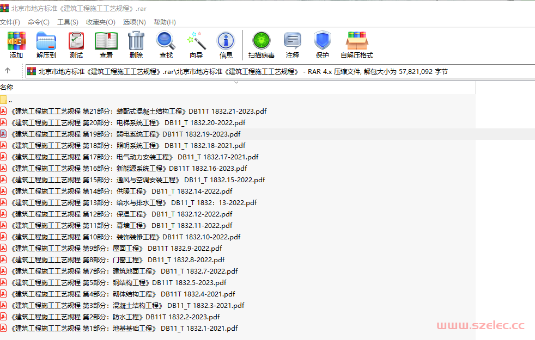Click the PDF icon for 第15部分 file
The width and height of the screenshot is (535, 340).
tap(3, 180)
